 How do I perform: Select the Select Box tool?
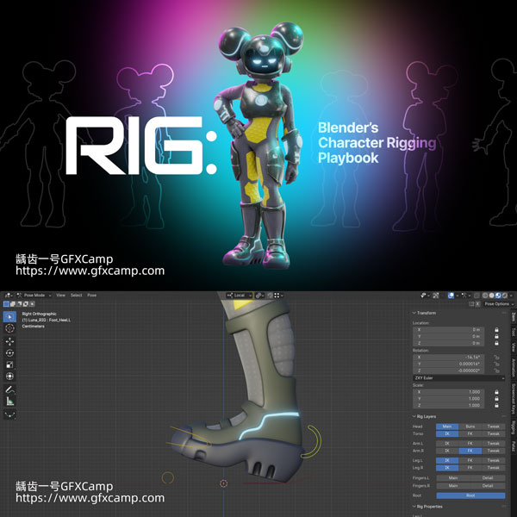(x=9, y=316)
